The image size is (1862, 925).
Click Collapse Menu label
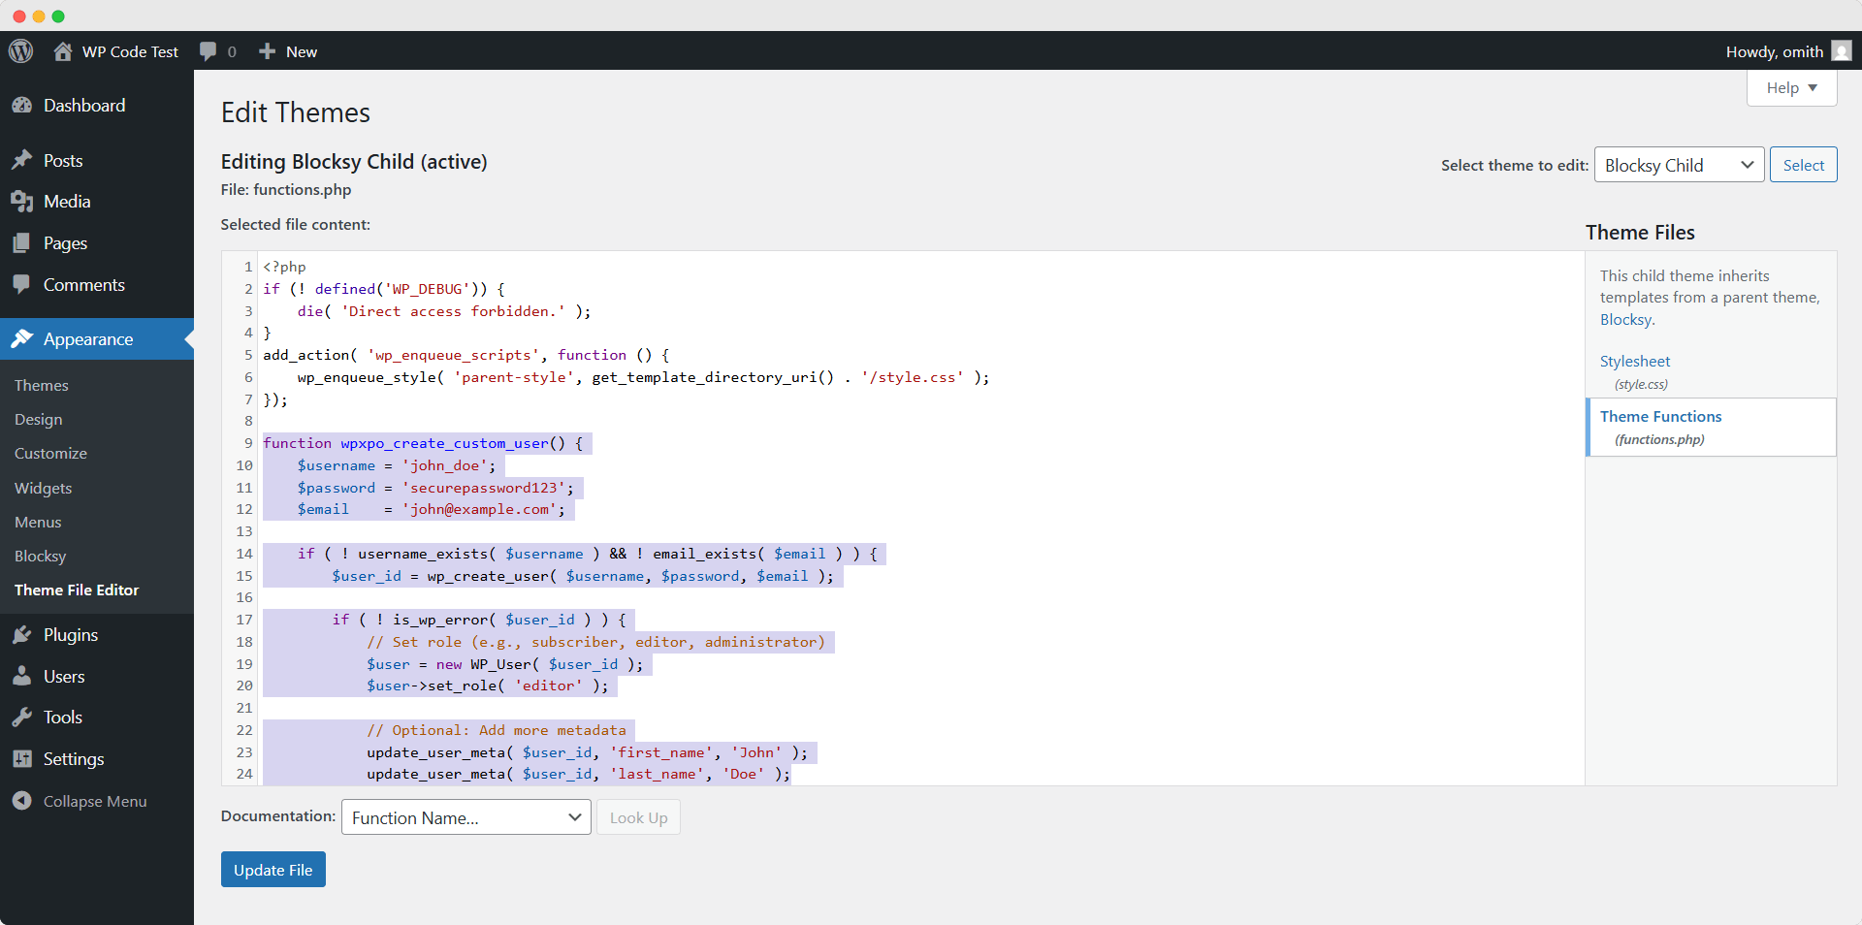(95, 801)
